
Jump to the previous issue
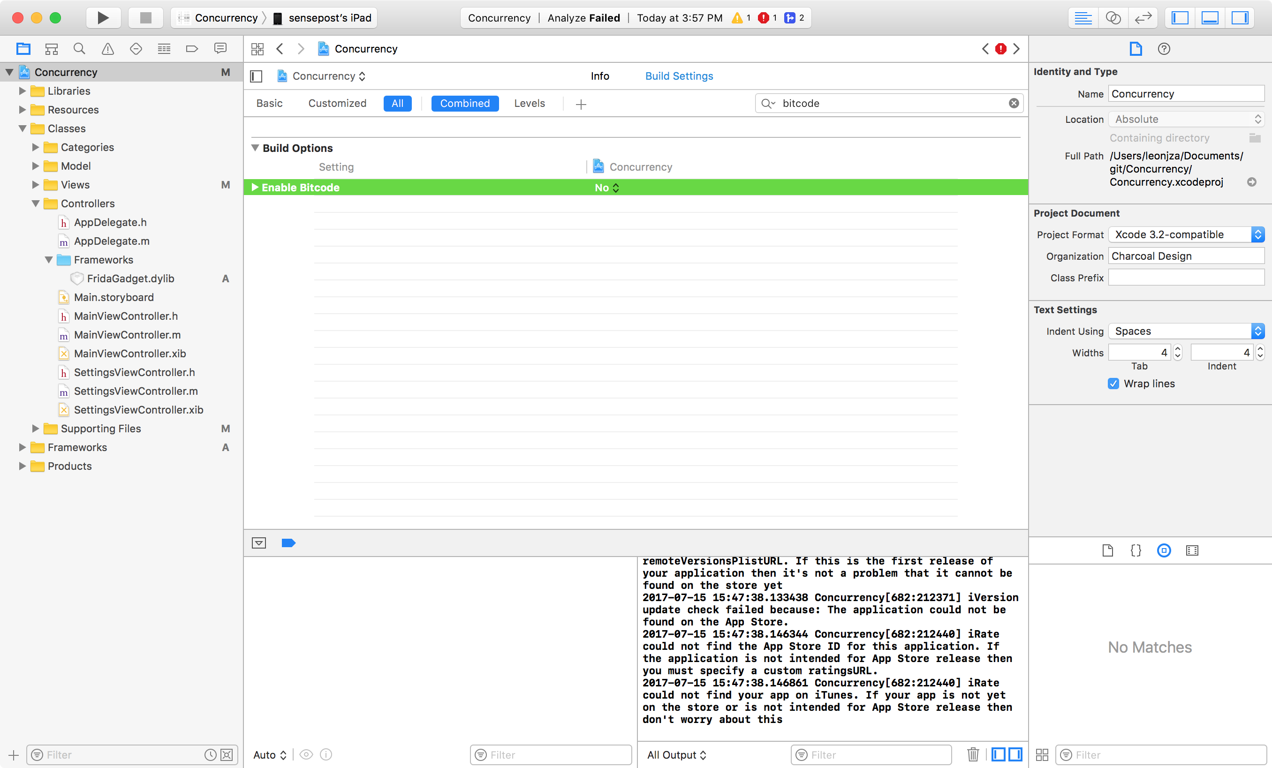(985, 48)
